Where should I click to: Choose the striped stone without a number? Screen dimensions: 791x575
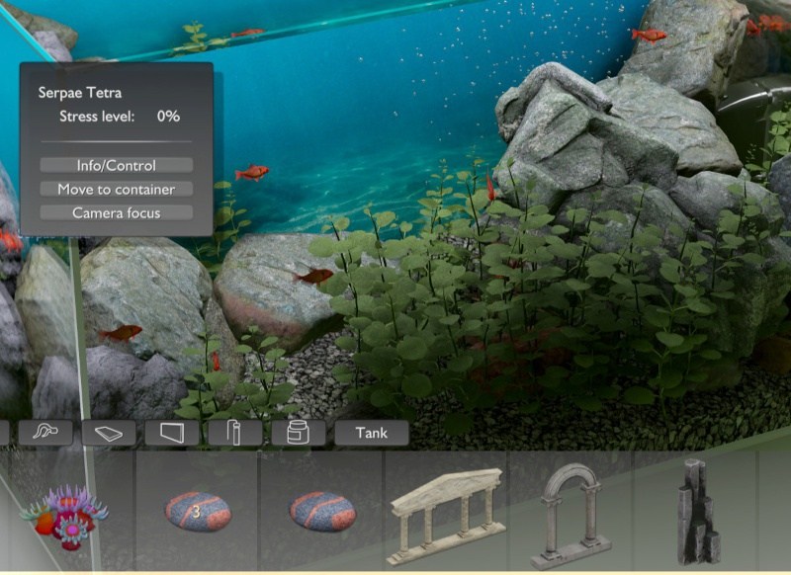321,512
